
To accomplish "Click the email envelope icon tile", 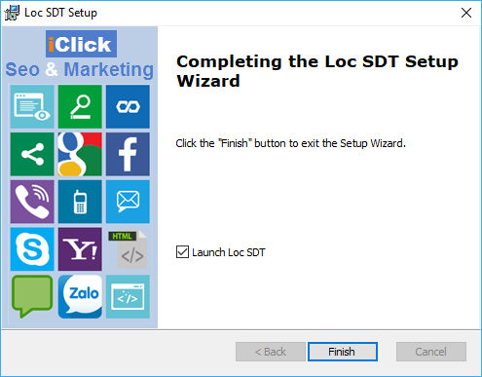I will click(128, 202).
